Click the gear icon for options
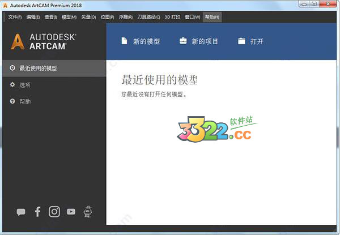This screenshot has width=340, height=235. tap(12, 84)
